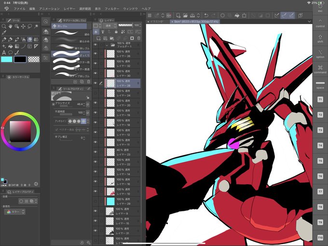Show hidden layer レイヤー 24
Screen dimensions: 328x246
[x=96, y=93]
